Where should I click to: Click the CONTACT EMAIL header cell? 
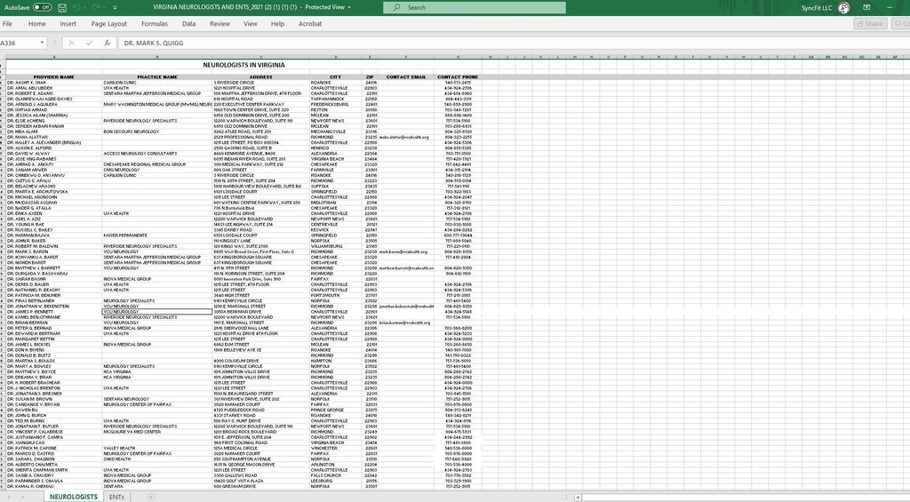(x=405, y=76)
